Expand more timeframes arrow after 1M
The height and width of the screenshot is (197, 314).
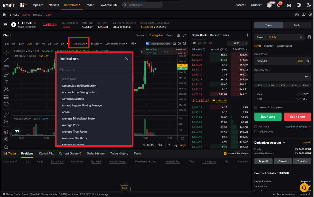tap(67, 44)
